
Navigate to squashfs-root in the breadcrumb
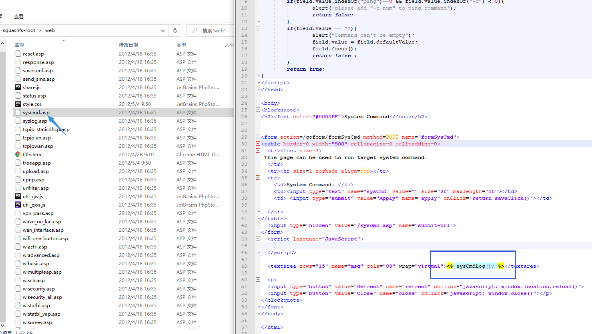(x=19, y=30)
